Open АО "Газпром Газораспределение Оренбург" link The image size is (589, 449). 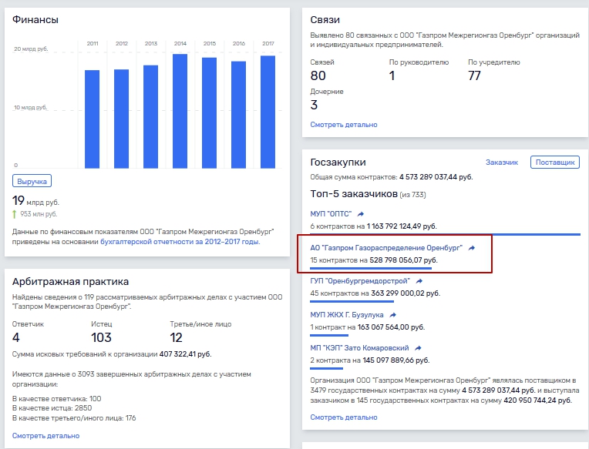point(386,248)
